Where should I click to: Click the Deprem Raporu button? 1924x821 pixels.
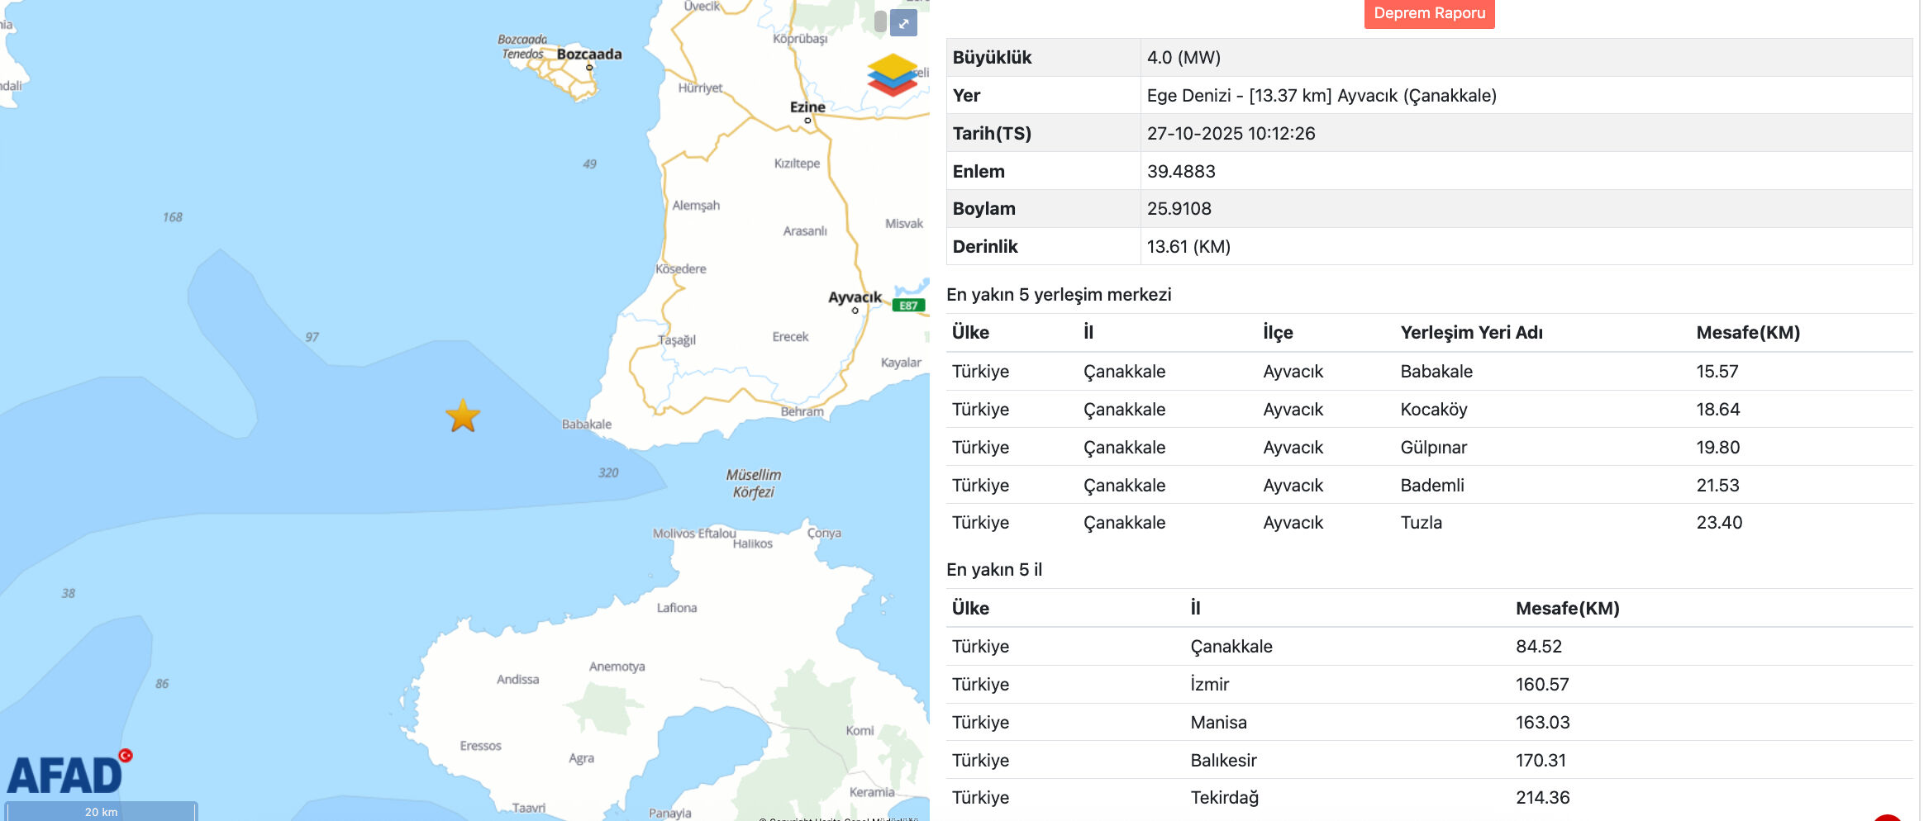(1429, 13)
